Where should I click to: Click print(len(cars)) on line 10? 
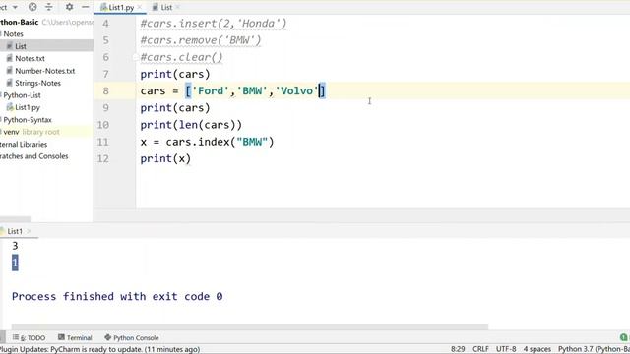pyautogui.click(x=191, y=125)
